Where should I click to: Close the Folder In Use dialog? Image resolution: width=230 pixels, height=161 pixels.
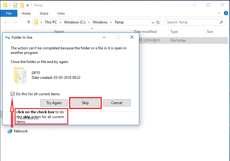(x=132, y=37)
